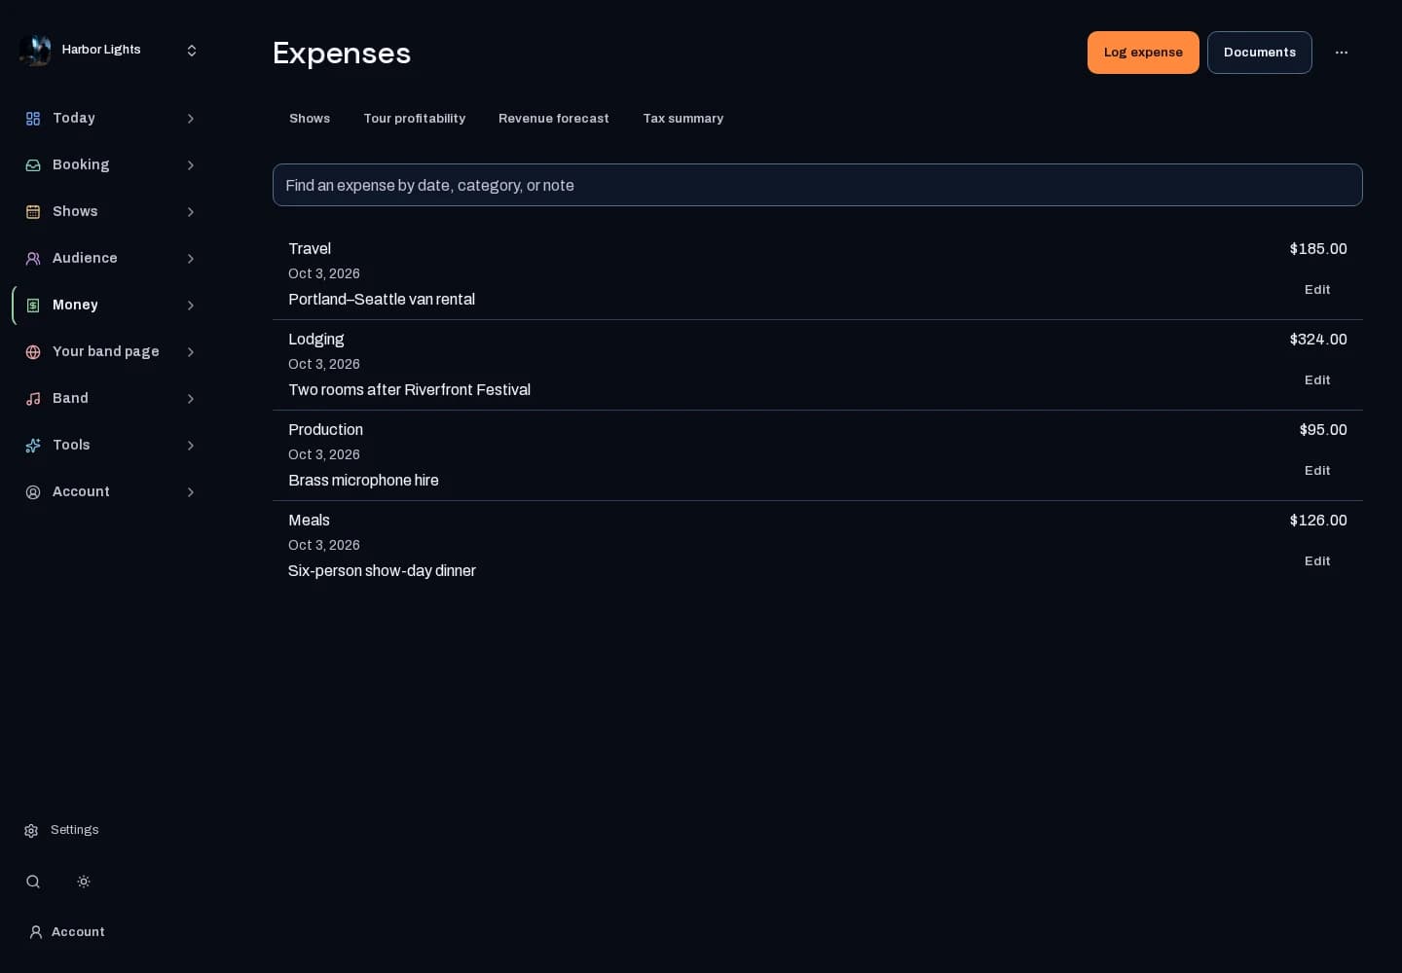Click the search magnifier icon
Image resolution: width=1402 pixels, height=973 pixels.
tap(33, 882)
